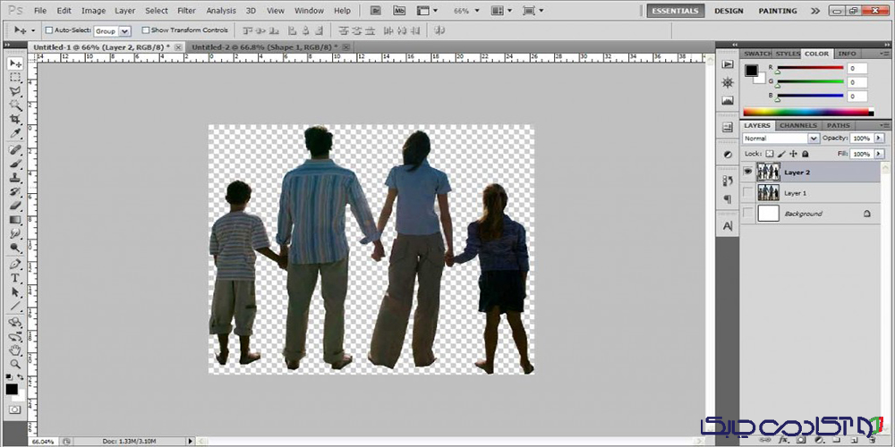895x447 pixels.
Task: Select the Eraser tool
Action: pos(15,206)
